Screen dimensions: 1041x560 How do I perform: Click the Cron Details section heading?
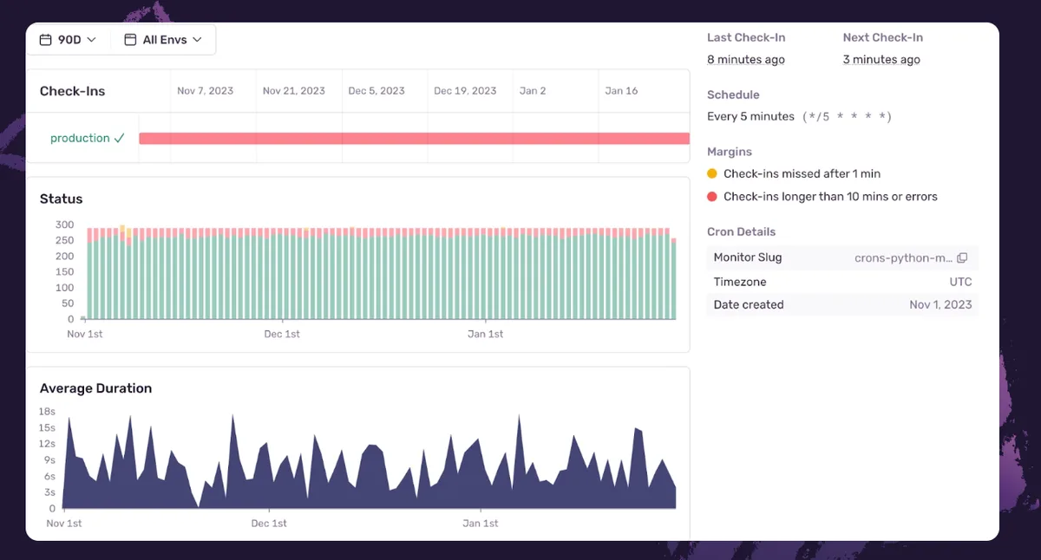pos(742,231)
